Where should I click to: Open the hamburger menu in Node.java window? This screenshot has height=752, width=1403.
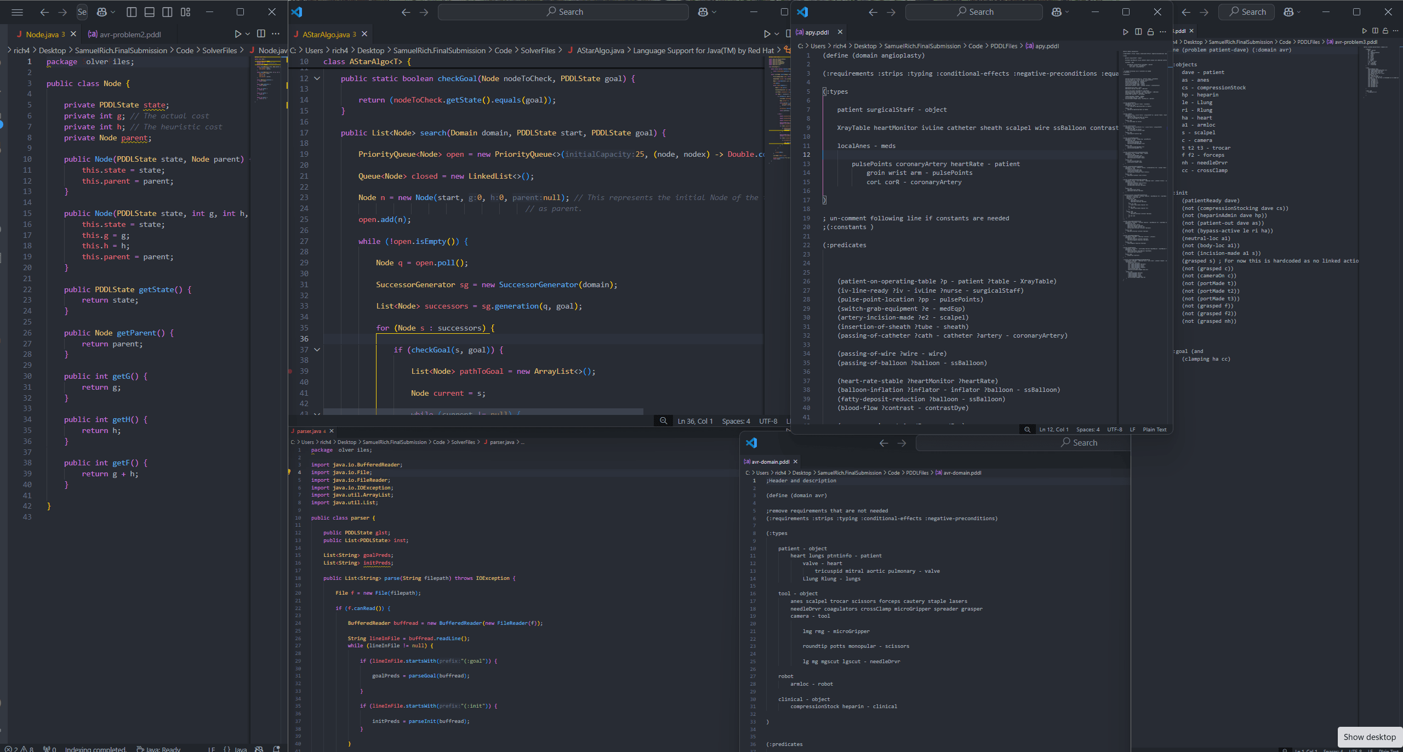[17, 12]
